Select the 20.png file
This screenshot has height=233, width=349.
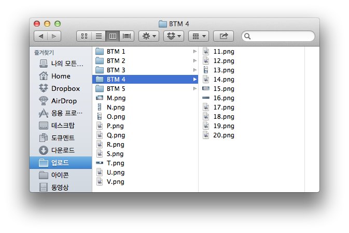click(x=252, y=135)
